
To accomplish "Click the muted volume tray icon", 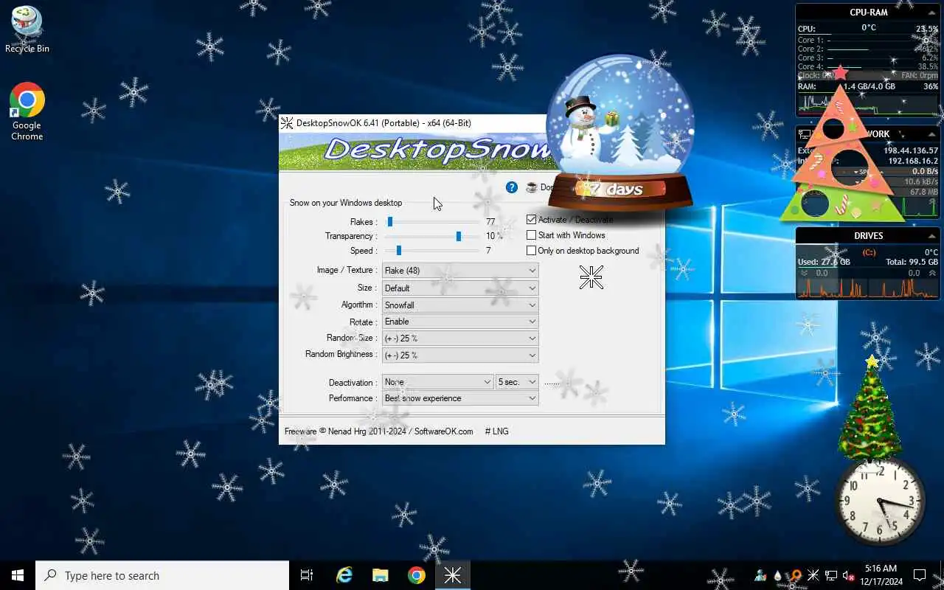I will [849, 575].
